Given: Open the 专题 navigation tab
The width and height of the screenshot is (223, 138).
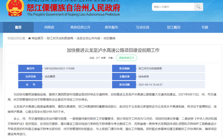Looking at the screenshot, I should (x=205, y=27).
